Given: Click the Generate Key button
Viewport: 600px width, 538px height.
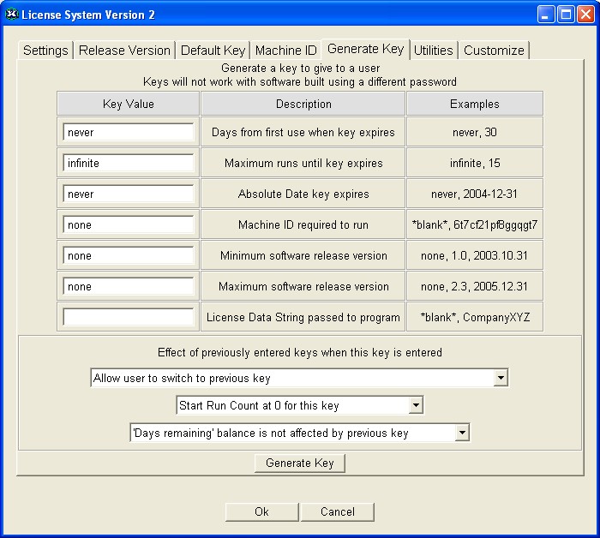Looking at the screenshot, I should (300, 463).
